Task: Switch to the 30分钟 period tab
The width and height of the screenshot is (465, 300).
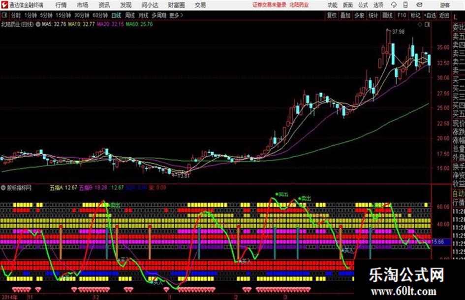Action: (x=82, y=15)
